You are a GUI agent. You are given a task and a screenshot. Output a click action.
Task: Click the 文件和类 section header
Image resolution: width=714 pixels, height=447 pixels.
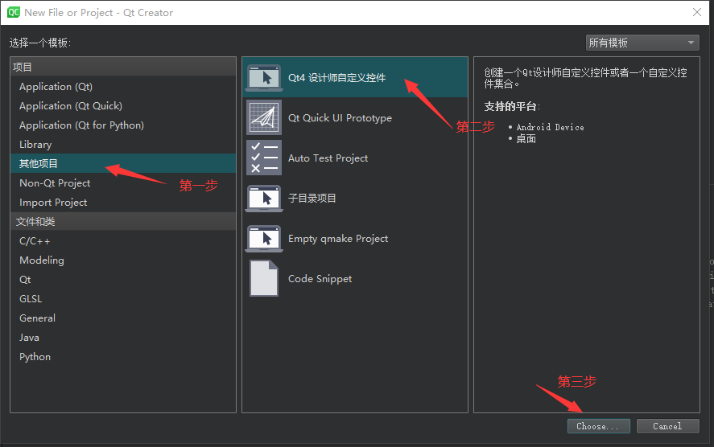pyautogui.click(x=123, y=221)
